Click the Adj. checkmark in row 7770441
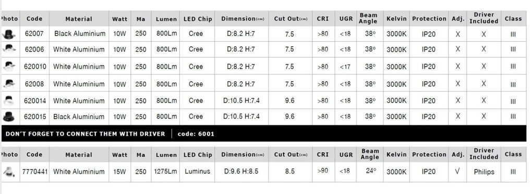This screenshot has width=532, height=194. click(457, 171)
